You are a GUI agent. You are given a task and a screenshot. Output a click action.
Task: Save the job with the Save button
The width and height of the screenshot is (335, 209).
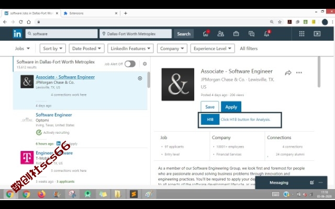click(210, 107)
